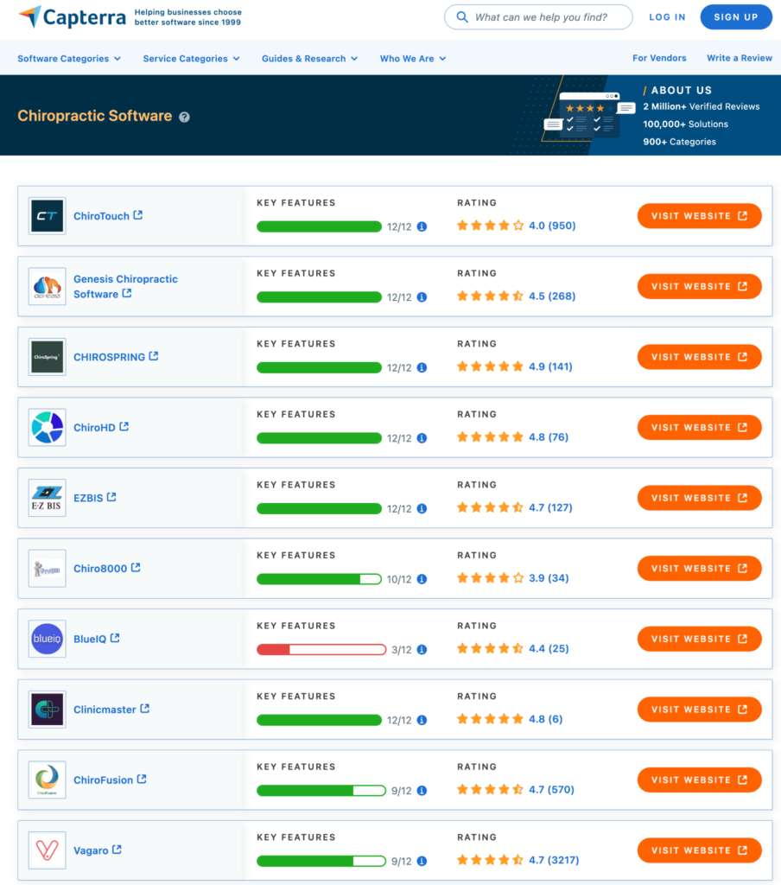Viewport: 781px width, 885px height.
Task: Open the Clinicmaster product name link
Action: (x=105, y=710)
